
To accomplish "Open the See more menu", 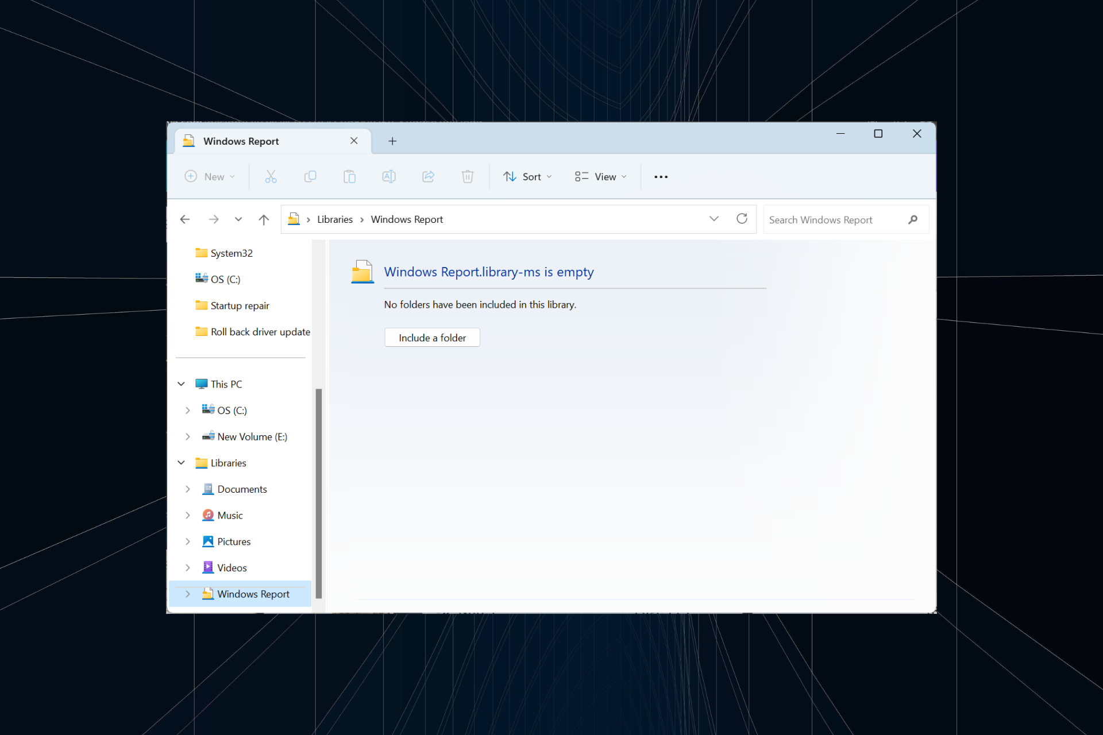I will 661,176.
